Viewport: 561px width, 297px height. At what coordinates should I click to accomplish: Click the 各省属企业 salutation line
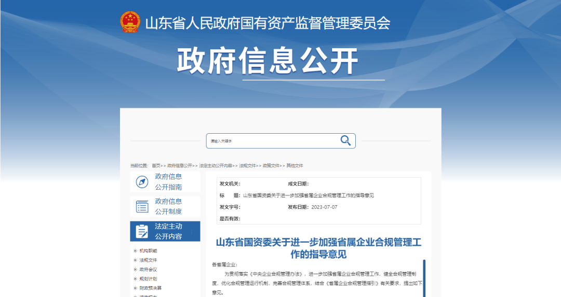(224, 264)
